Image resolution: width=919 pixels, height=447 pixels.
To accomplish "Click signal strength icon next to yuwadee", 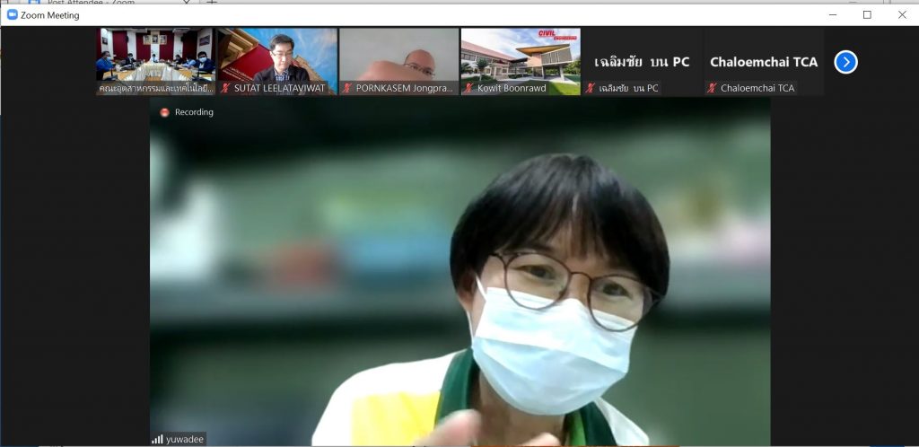I will point(157,439).
